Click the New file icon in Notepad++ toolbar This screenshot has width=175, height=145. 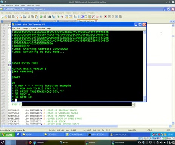click(x=2, y=17)
